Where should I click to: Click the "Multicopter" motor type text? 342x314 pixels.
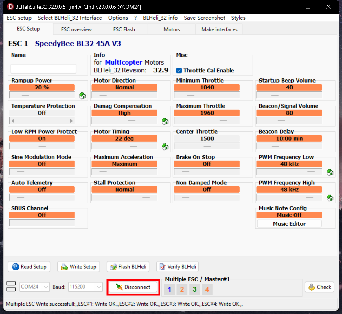click(124, 62)
